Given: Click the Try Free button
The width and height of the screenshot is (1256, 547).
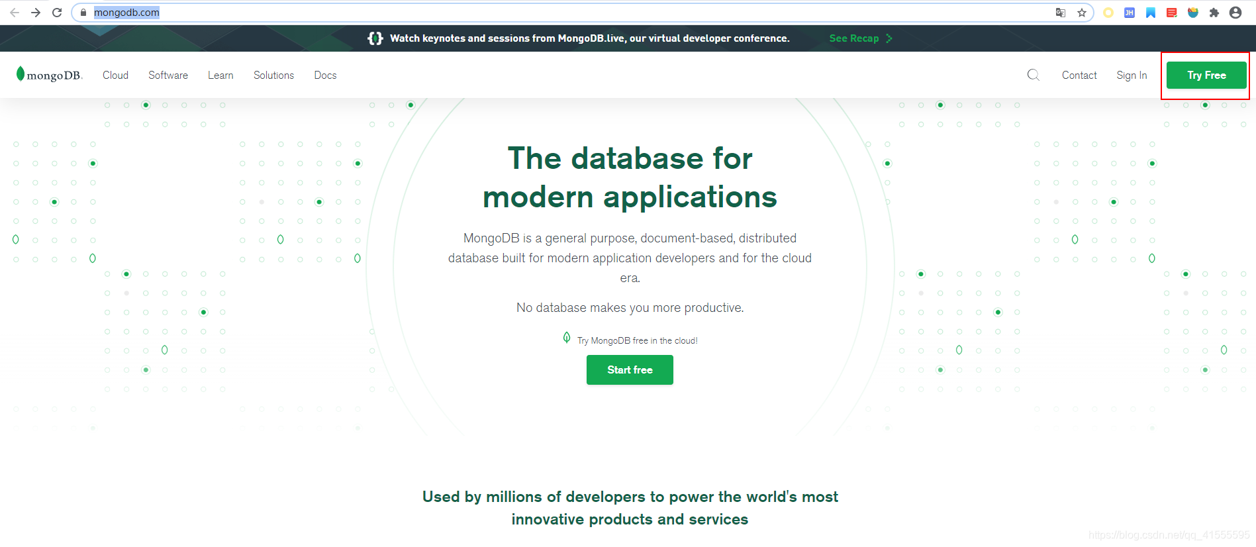Looking at the screenshot, I should pos(1206,75).
